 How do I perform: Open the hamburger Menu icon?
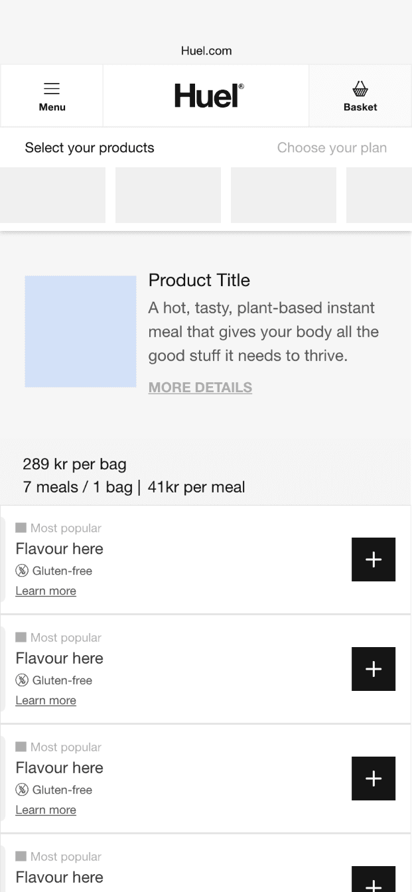pos(52,89)
